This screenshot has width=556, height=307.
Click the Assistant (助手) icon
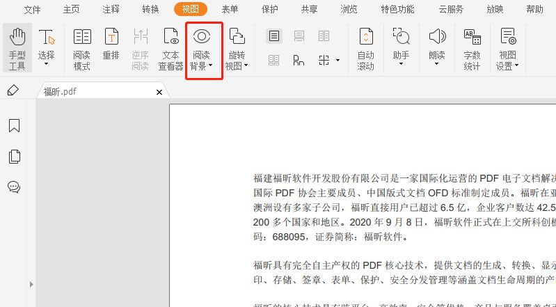coord(402,36)
